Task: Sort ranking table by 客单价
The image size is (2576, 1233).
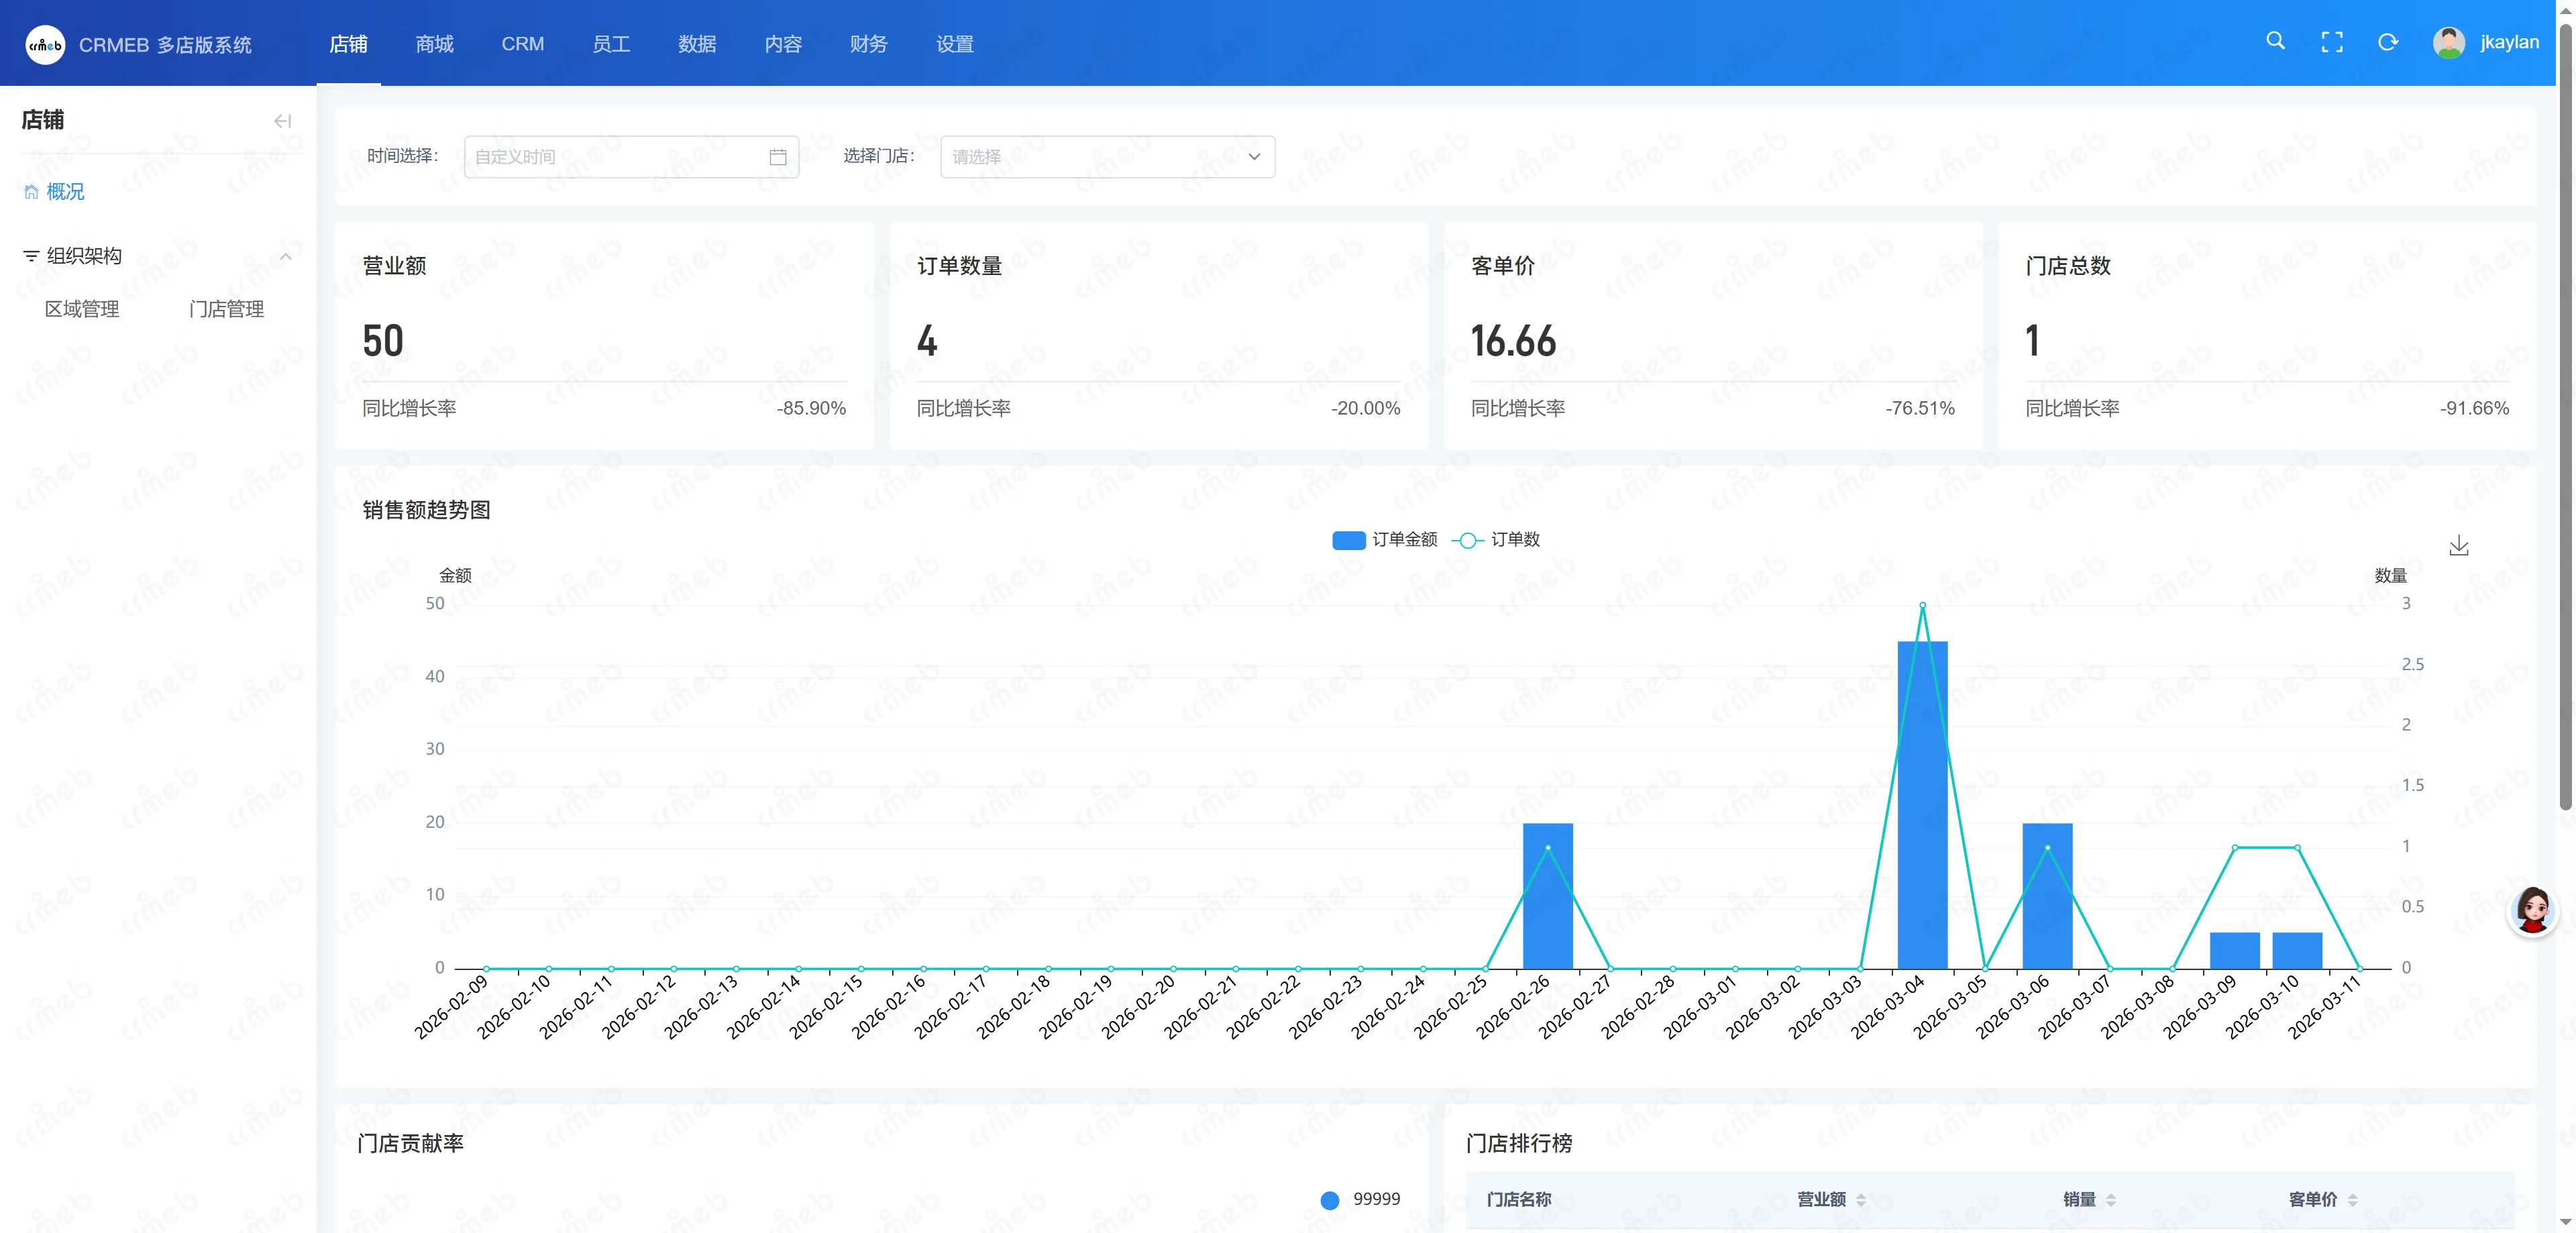Action: point(2353,1200)
